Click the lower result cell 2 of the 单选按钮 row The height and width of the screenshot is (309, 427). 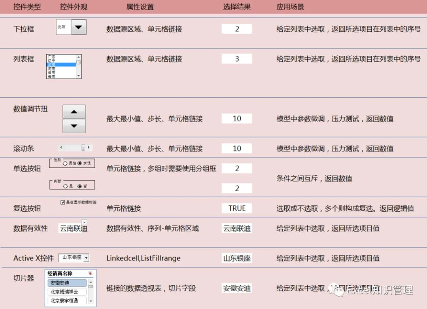(237, 188)
